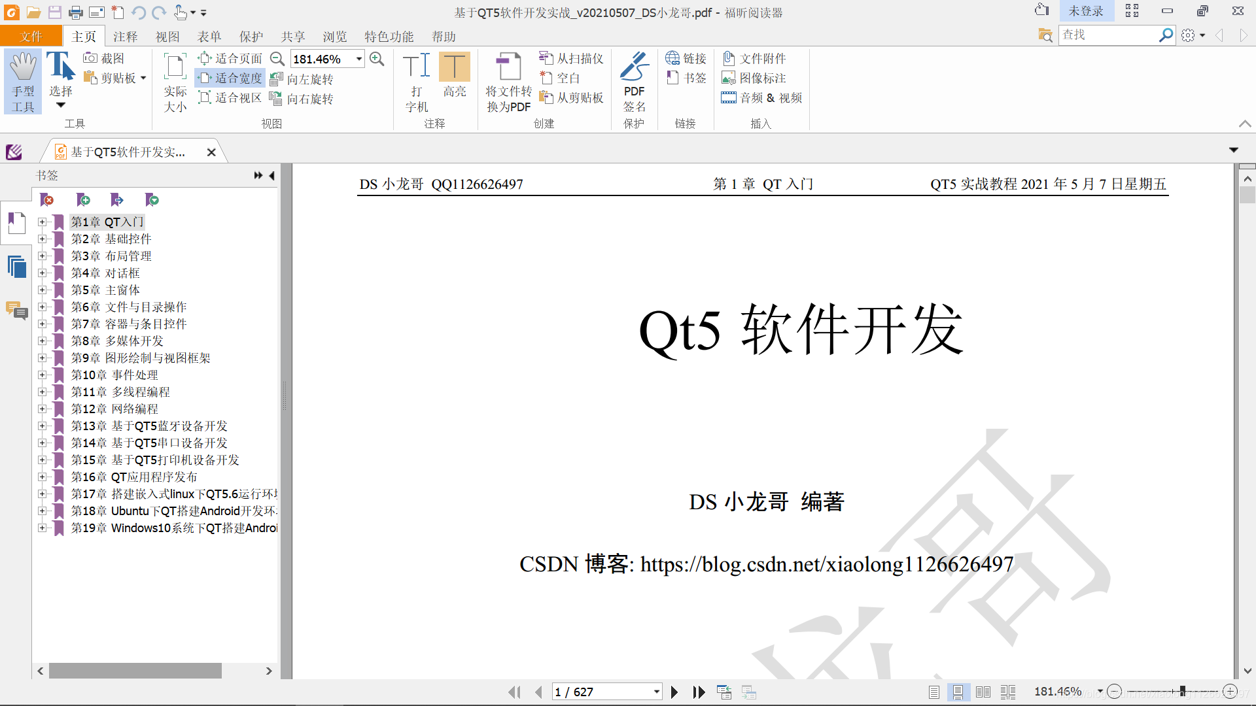Click the 未登录 sign-in button
This screenshot has height=706, width=1256.
(1085, 11)
